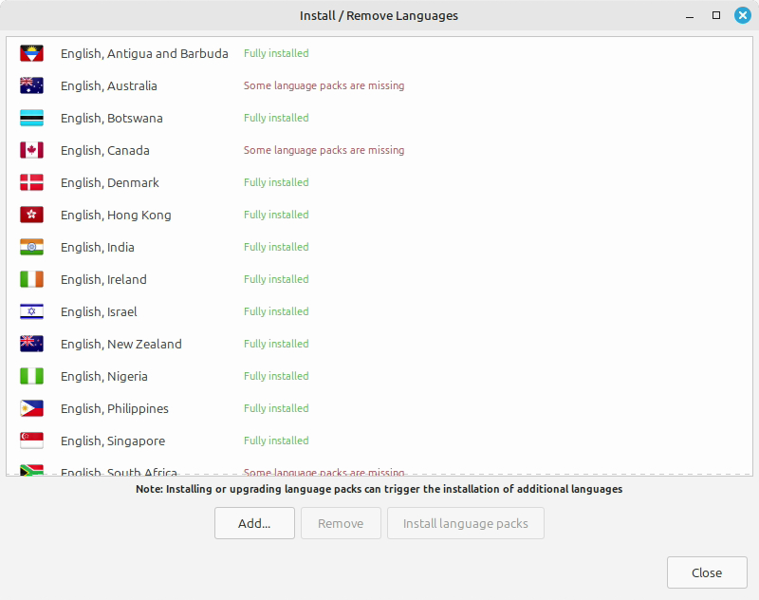Minimize the Install / Remove Languages window
This screenshot has height=600, width=759.
point(692,15)
